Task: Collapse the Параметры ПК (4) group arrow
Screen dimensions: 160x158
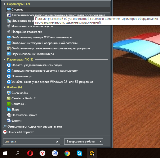Action: click(4, 59)
